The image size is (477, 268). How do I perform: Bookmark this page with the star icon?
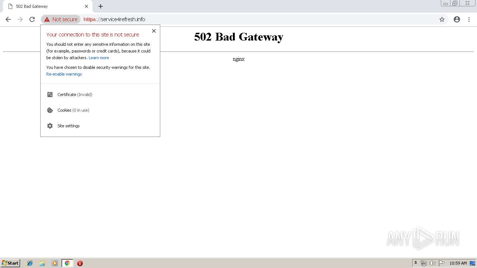point(442,19)
